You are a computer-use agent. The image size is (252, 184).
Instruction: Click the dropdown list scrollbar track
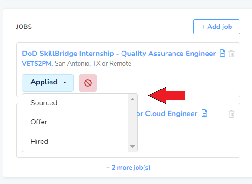(132, 123)
